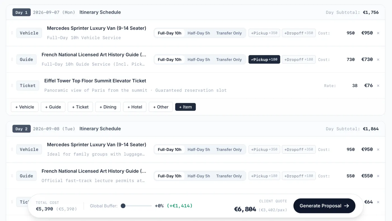The image size is (392, 221).
Task: Click the drag handle of Day 2 Guide row
Action: point(12,176)
